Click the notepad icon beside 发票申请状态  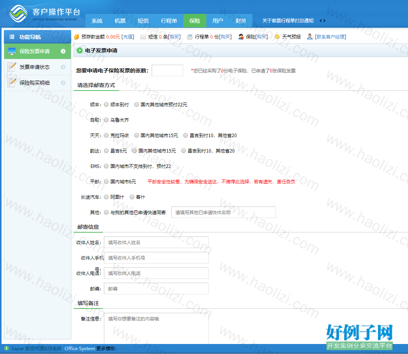(x=12, y=67)
